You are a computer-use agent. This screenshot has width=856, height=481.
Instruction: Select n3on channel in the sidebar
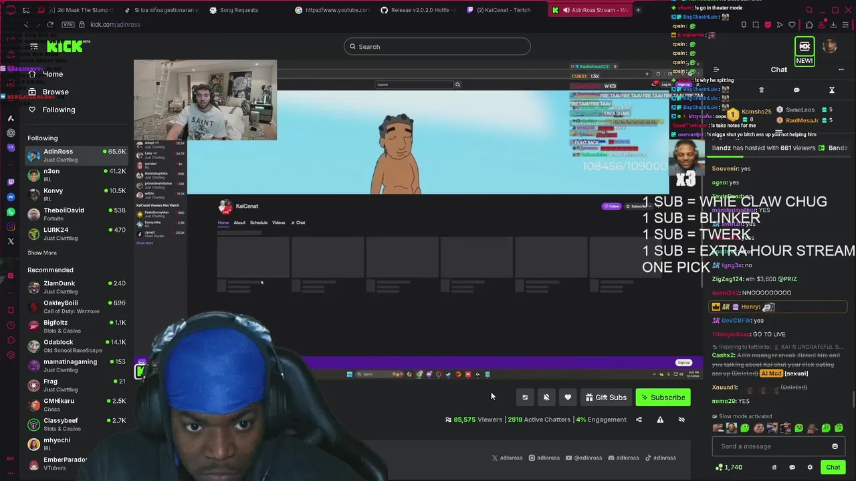tap(76, 175)
